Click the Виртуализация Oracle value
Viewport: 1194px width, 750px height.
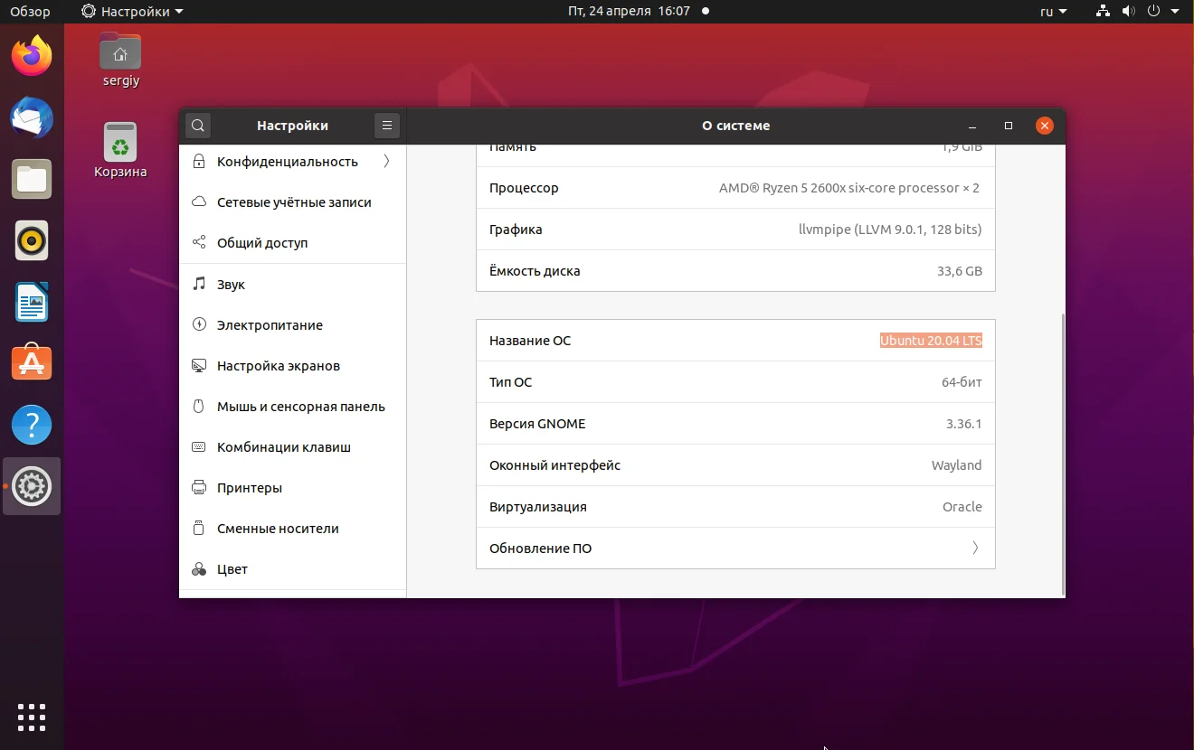pos(962,507)
